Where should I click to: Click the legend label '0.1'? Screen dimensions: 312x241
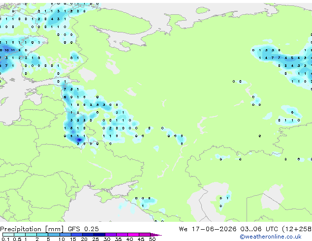coord(5,239)
